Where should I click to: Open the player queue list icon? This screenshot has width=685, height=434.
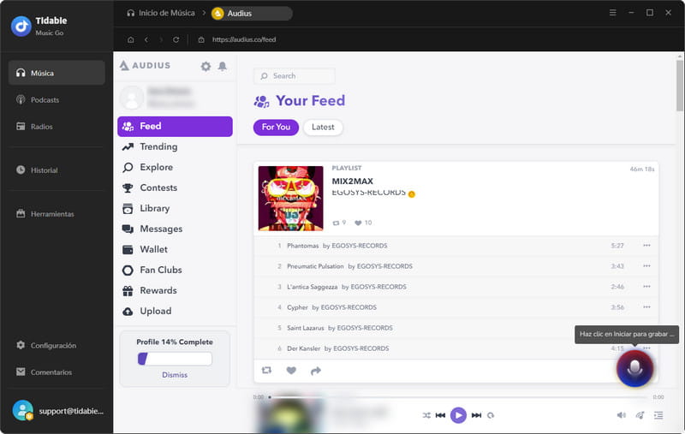pyautogui.click(x=658, y=415)
